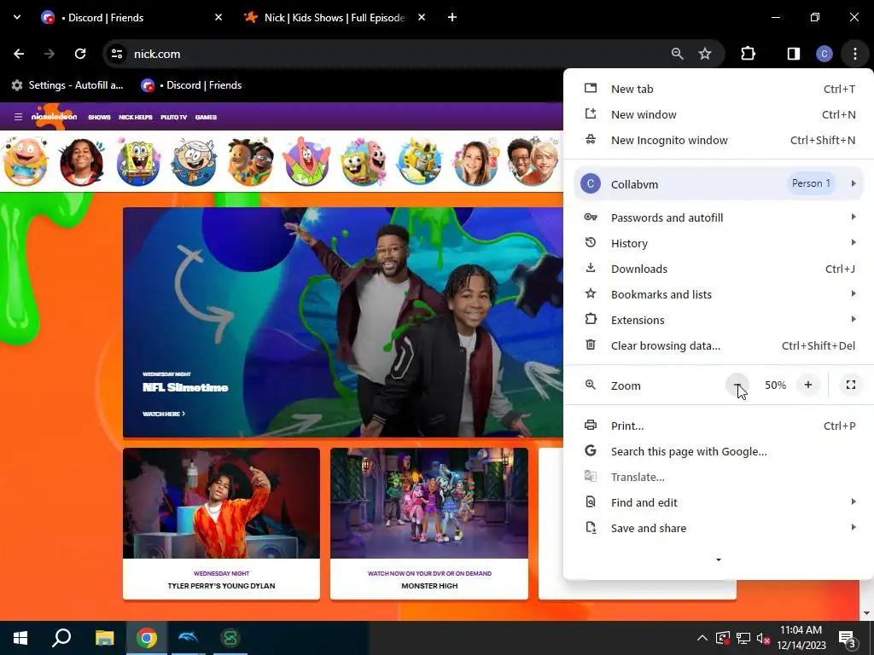The height and width of the screenshot is (655, 874).
Task: Increase zoom with the plus button
Action: coord(807,385)
